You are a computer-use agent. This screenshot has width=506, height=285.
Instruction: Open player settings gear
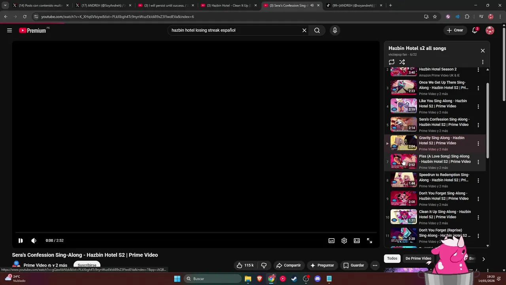[344, 241]
